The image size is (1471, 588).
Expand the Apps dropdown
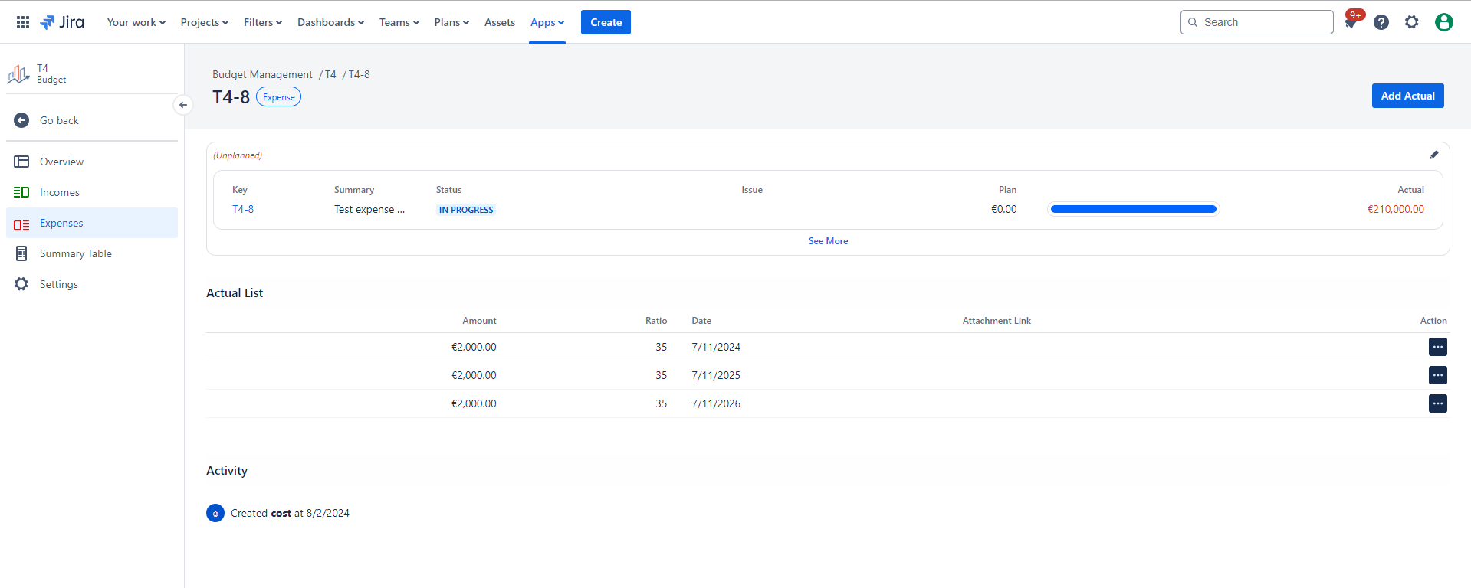pos(547,22)
